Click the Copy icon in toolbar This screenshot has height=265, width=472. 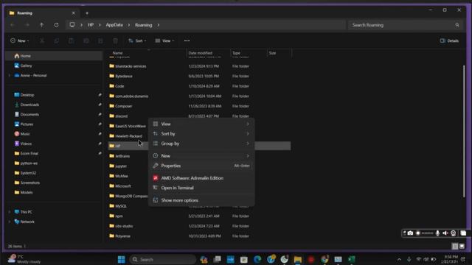[x=56, y=40]
